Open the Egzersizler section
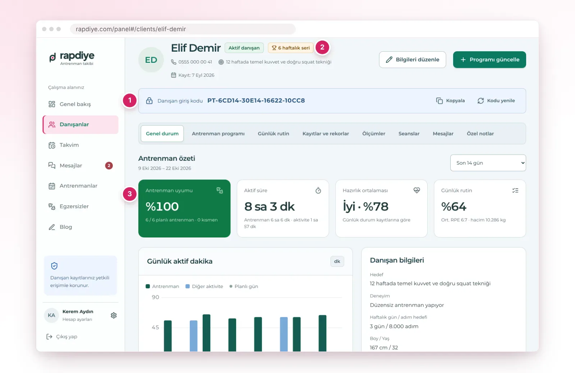The image size is (575, 373). (80, 206)
